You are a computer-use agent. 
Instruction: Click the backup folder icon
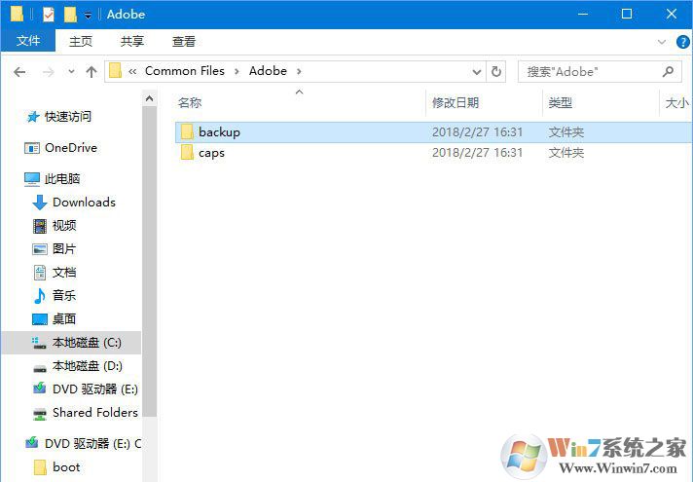[187, 131]
